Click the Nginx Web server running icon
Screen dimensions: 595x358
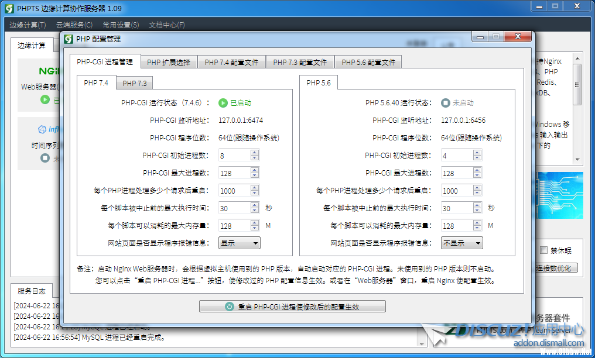[45, 99]
